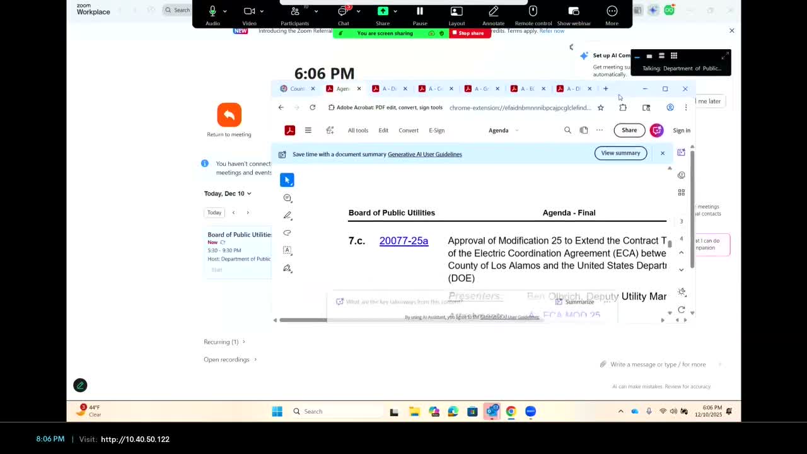The image size is (807, 454).
Task: Open Remote control in Zoom toolbar
Action: coord(533,15)
